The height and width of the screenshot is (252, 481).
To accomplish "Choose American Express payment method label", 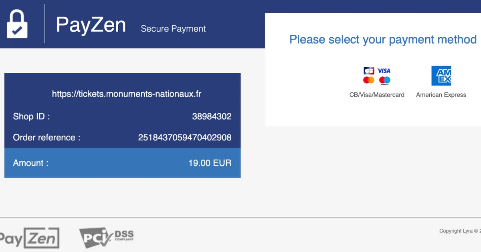I will pyautogui.click(x=441, y=95).
